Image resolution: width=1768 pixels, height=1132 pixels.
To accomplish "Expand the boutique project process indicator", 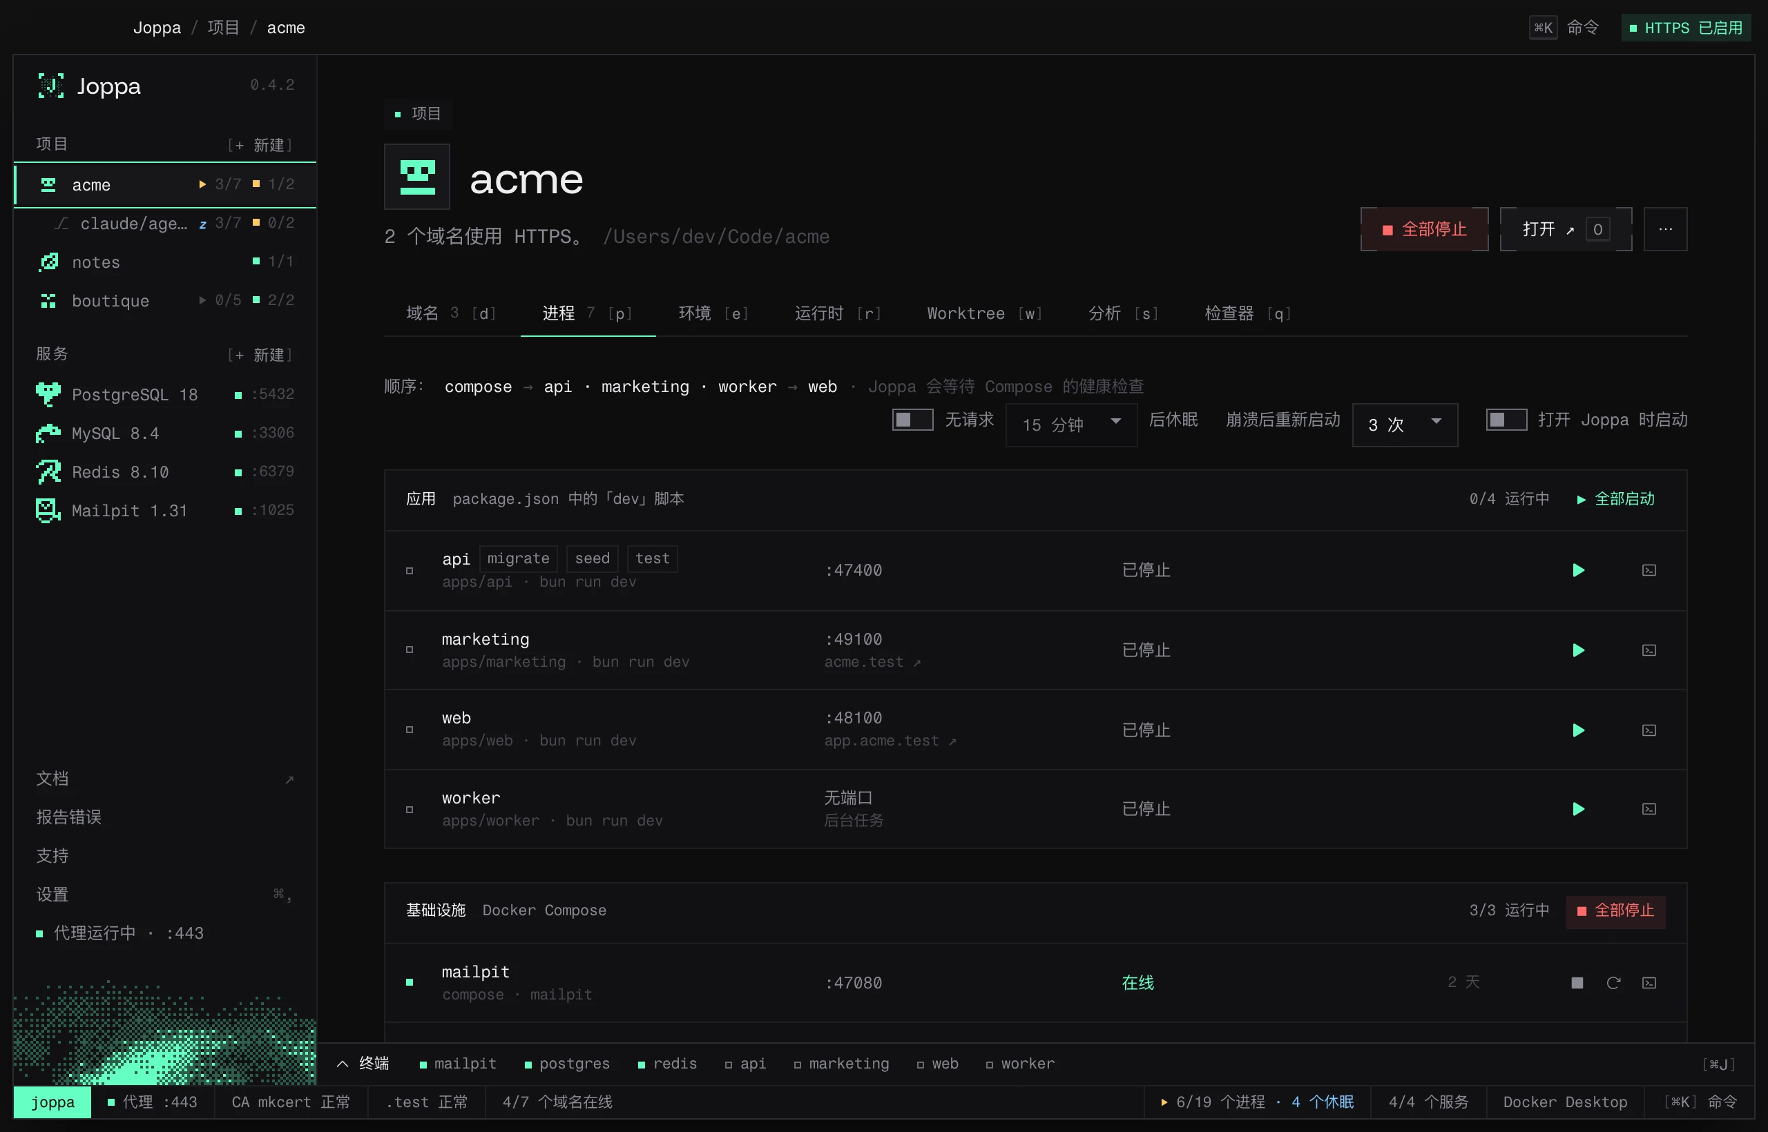I will point(202,300).
